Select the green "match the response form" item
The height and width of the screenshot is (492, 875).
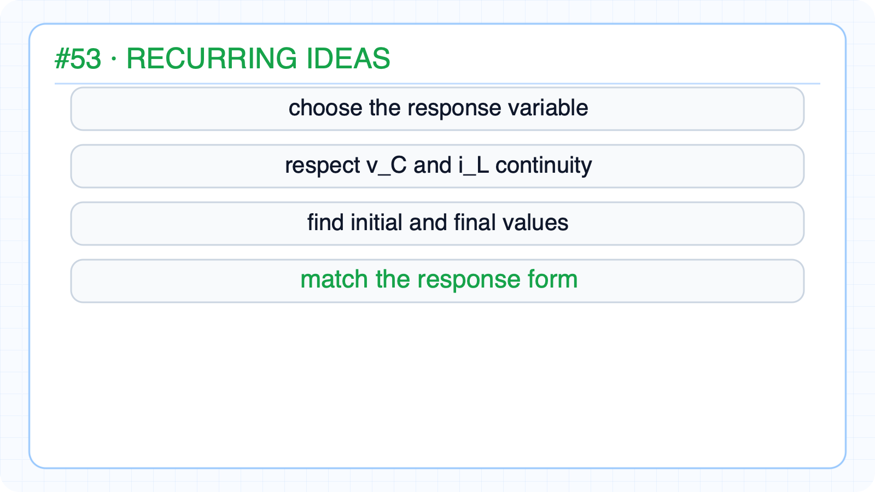point(437,281)
